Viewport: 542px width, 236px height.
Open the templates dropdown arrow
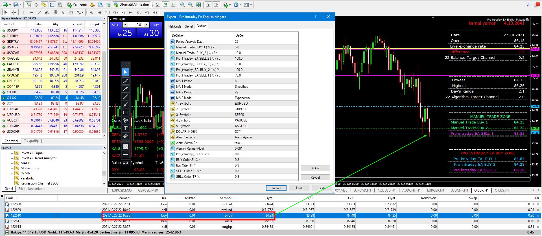tap(251, 5)
